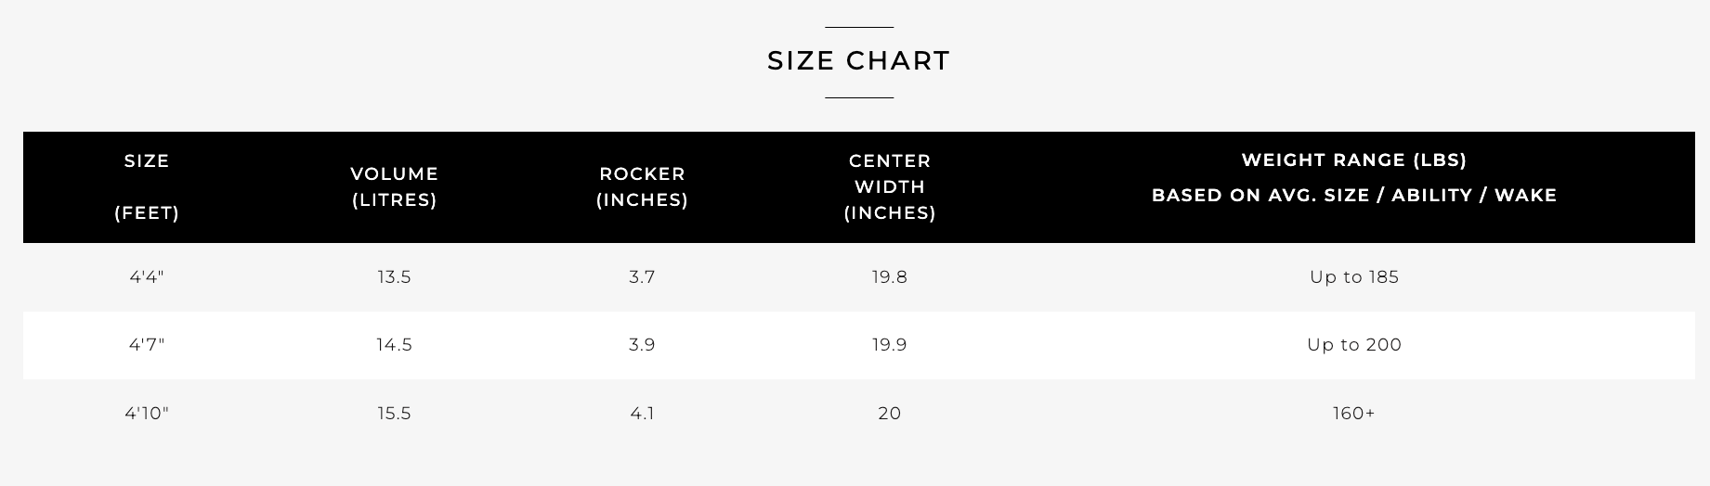1710x486 pixels.
Task: Click the 14.5 litres volume cell
Action: pos(394,345)
